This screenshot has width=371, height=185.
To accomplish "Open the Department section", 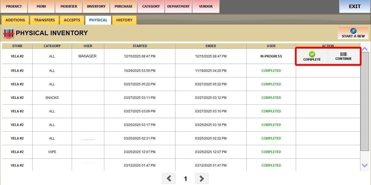I will click(178, 7).
